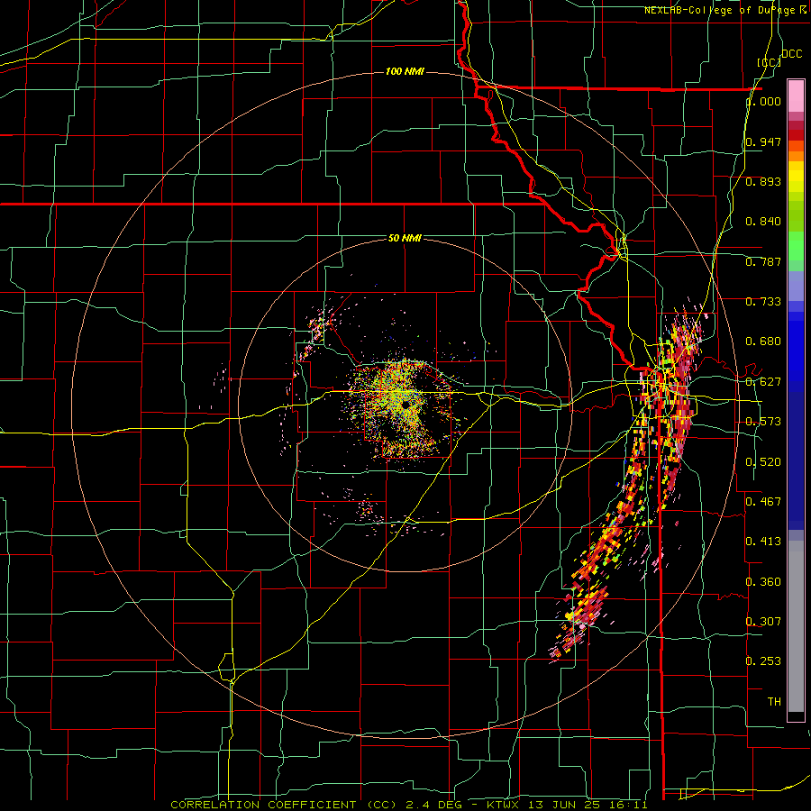Click the (CC) legend heading
811x811 pixels.
(x=770, y=62)
